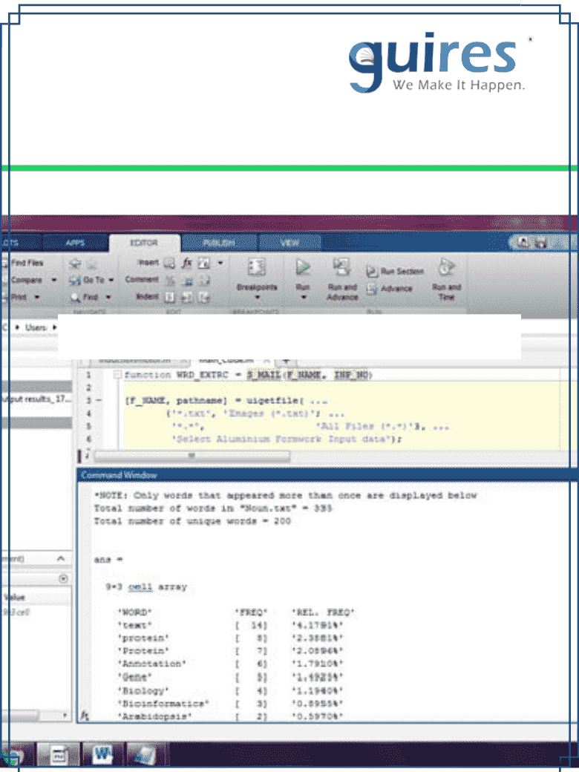
Task: Select the Run Section icon
Action: (x=372, y=272)
